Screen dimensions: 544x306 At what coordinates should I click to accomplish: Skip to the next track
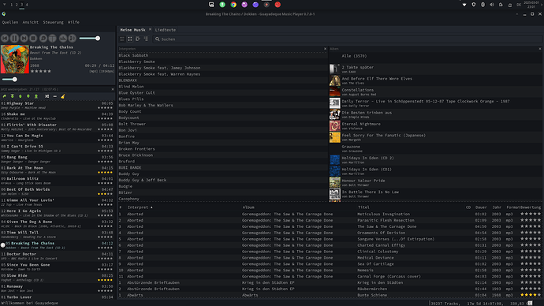(x=24, y=38)
